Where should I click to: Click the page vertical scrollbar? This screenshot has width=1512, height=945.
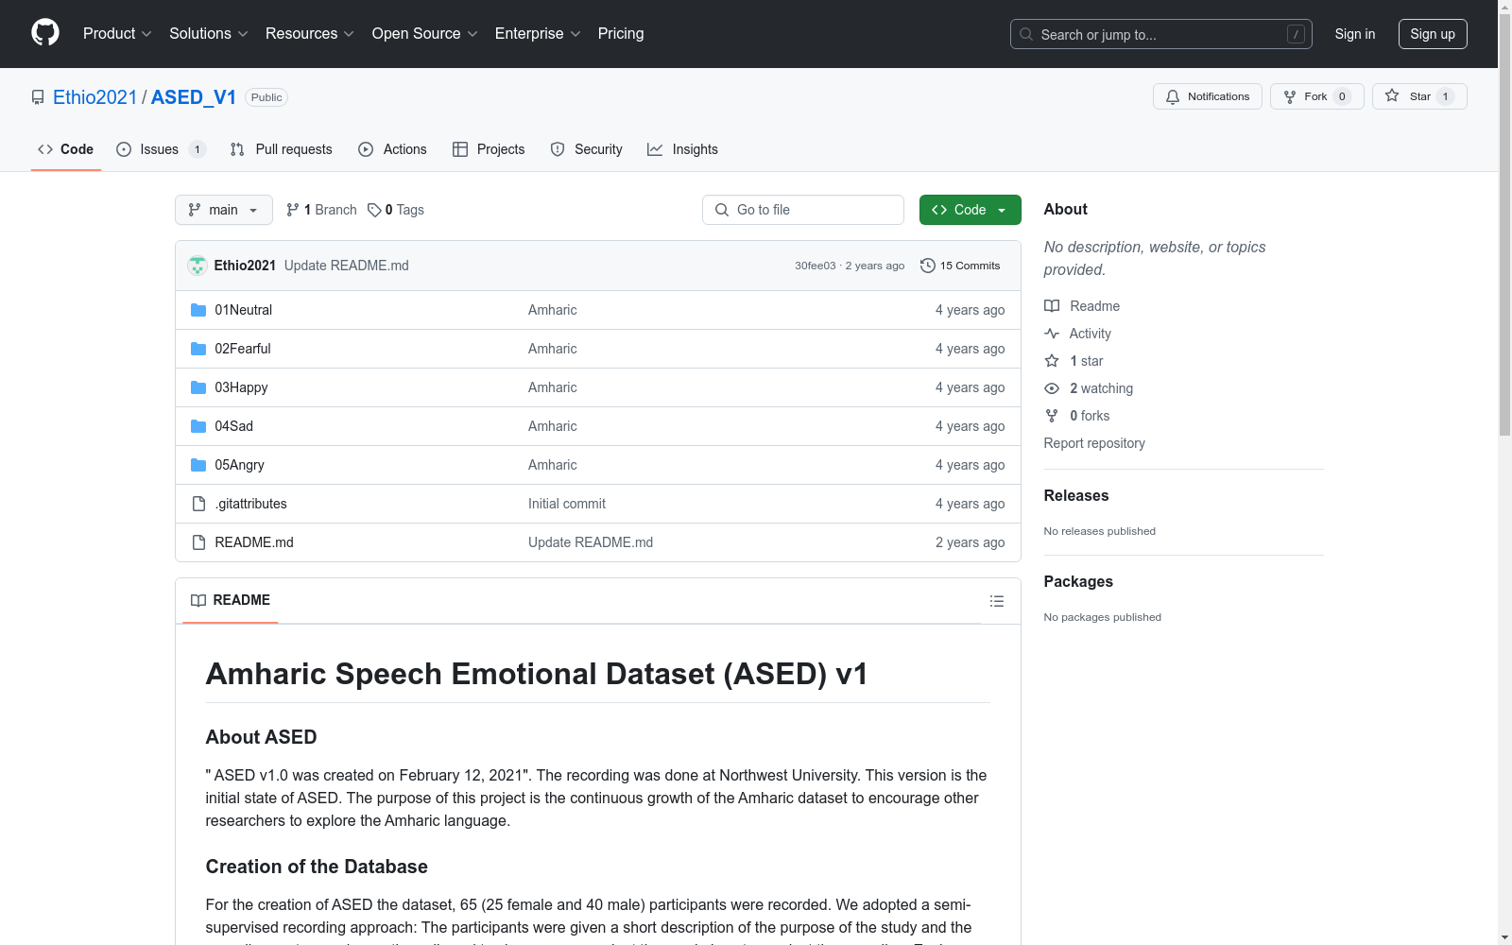click(x=1504, y=283)
